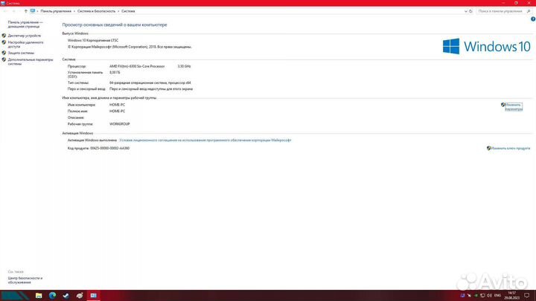Expand chevron after Система и безопасность breadcrumb
The width and height of the screenshot is (536, 301).
118,11
